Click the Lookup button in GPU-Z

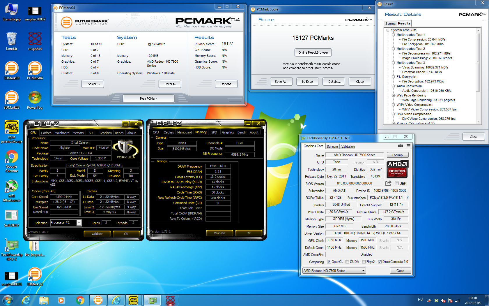click(397, 155)
